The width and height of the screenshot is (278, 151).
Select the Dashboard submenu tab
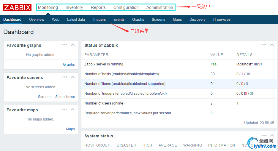12,20
